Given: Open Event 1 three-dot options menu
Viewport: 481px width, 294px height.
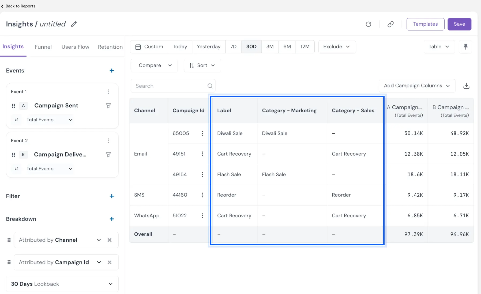Looking at the screenshot, I should coord(108,92).
